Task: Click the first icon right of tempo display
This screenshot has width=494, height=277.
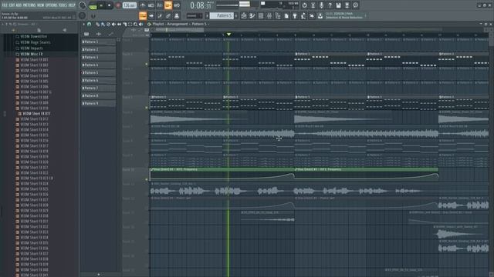Action: (143, 5)
